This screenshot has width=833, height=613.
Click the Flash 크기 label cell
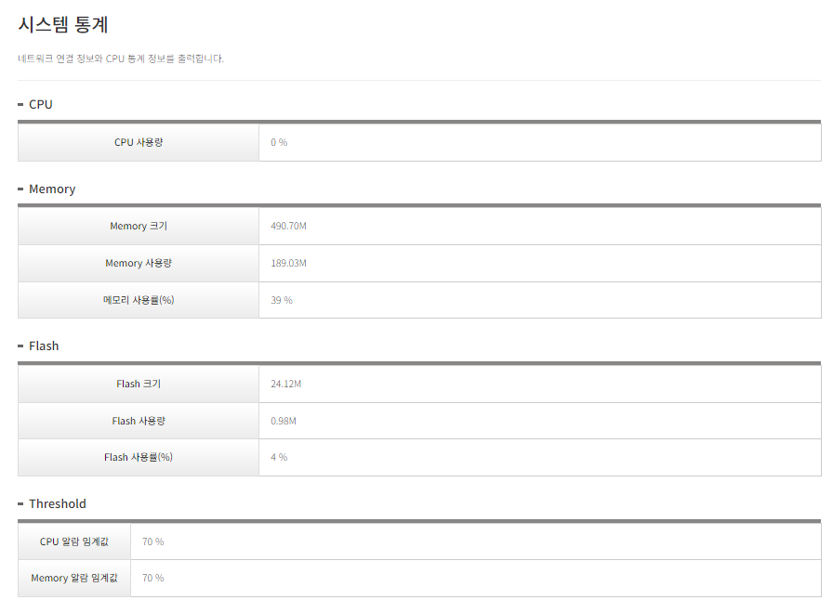[139, 384]
